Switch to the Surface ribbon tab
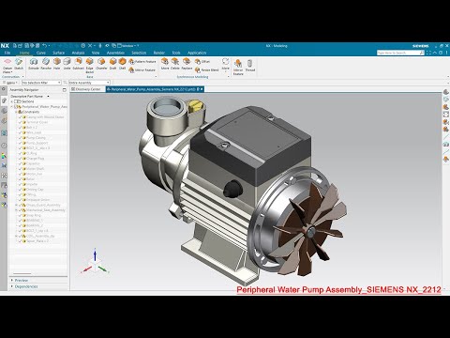Viewport: 450px width, 338px height. (x=58, y=53)
